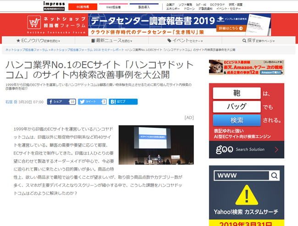Share article on Facebook シェア button
298x226 pixels.
point(61,102)
